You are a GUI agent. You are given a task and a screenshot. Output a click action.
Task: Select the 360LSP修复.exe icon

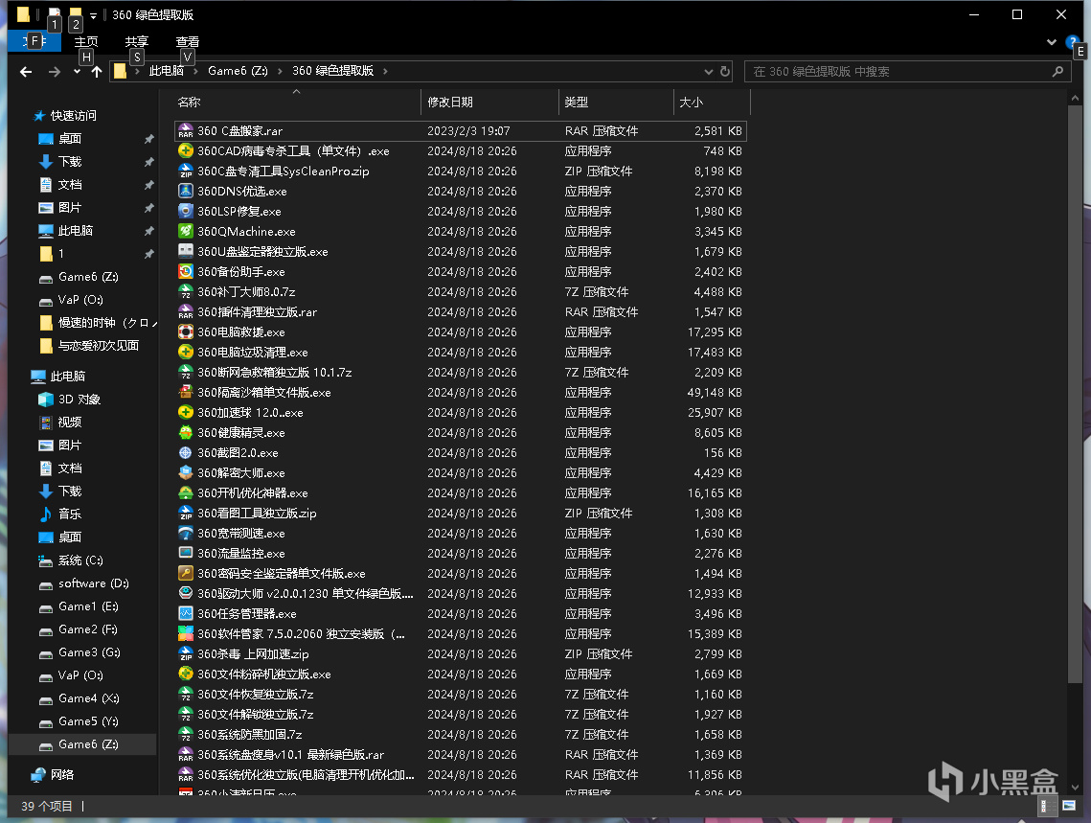tap(185, 212)
